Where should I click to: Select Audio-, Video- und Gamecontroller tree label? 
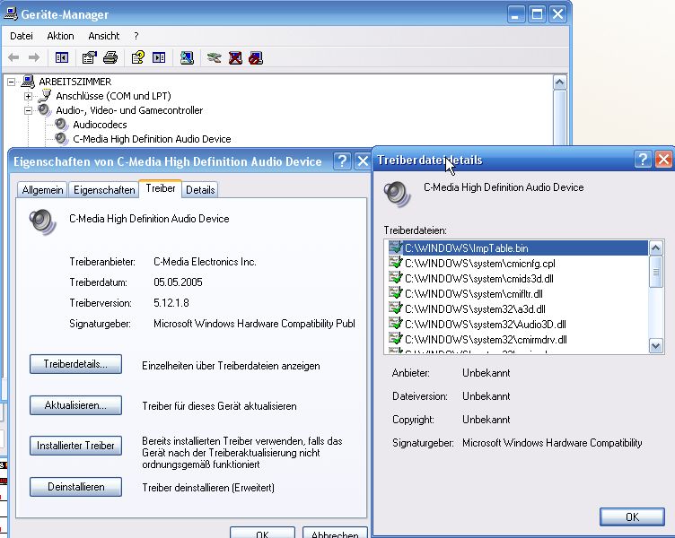129,110
